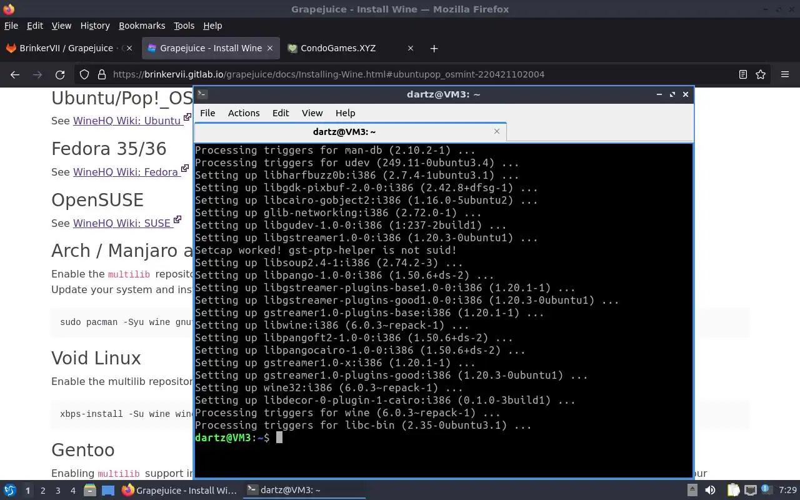Open the WineHQ Wiki: Fedora link
The width and height of the screenshot is (800, 500).
pyautogui.click(x=126, y=172)
